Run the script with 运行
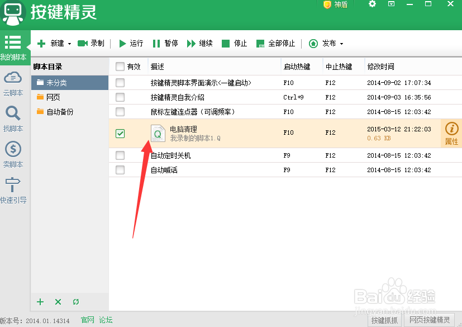462x327 pixels. [131, 44]
